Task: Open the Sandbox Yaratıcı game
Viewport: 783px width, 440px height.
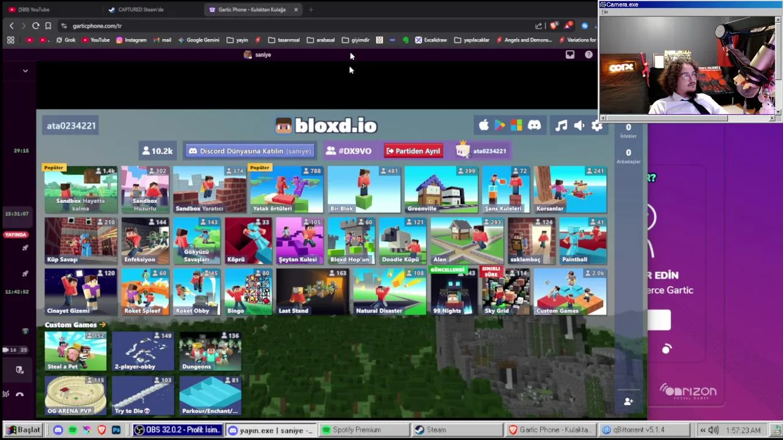Action: pyautogui.click(x=209, y=189)
